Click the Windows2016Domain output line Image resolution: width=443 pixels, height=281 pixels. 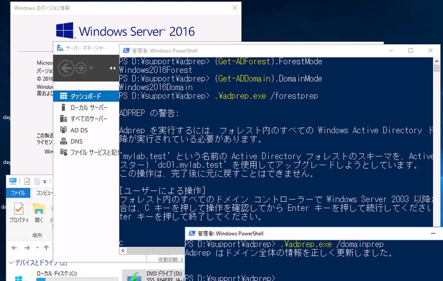[156, 87]
